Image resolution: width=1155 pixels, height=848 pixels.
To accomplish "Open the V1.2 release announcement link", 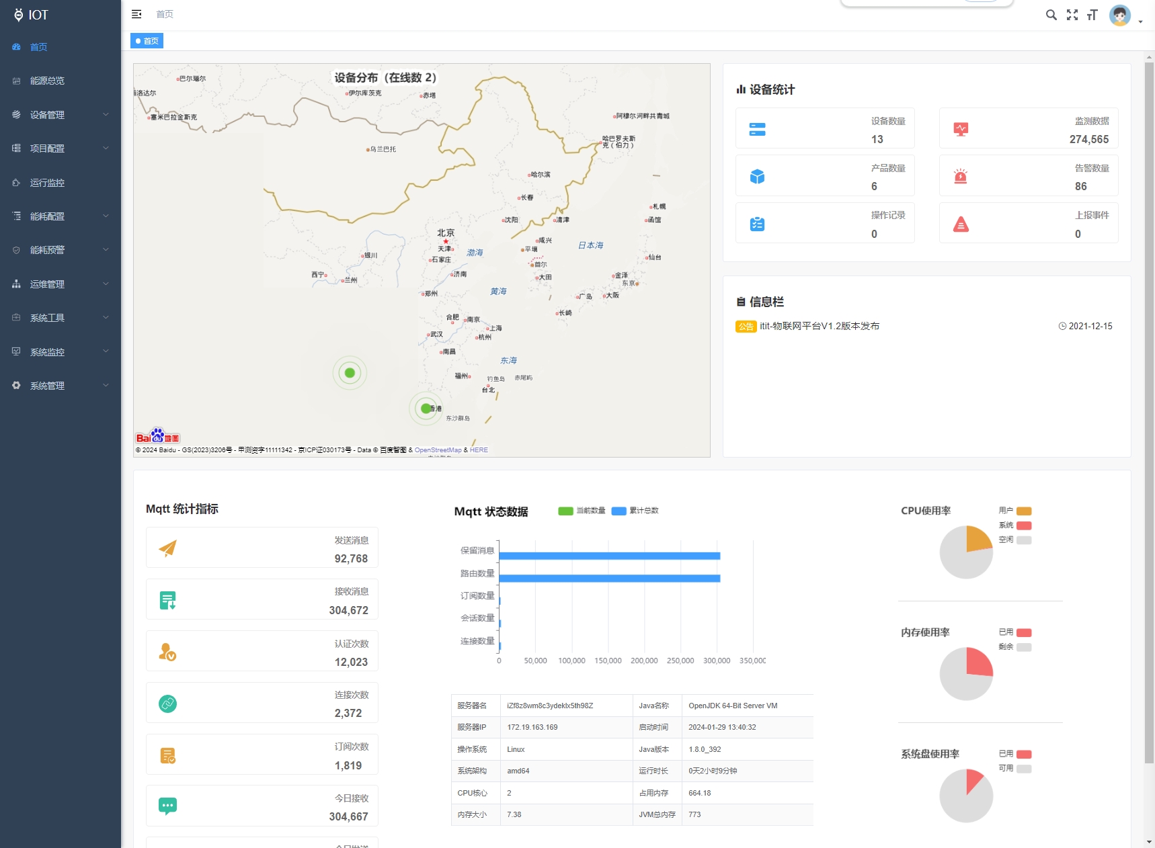I will click(x=819, y=326).
